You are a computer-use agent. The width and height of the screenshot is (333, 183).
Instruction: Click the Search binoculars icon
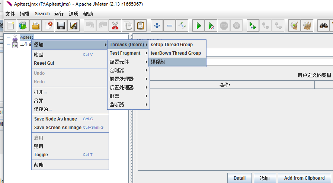pyautogui.click(x=323, y=26)
